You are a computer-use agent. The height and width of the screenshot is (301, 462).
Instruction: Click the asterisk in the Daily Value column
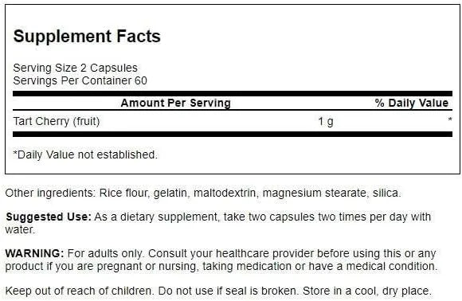pos(450,119)
